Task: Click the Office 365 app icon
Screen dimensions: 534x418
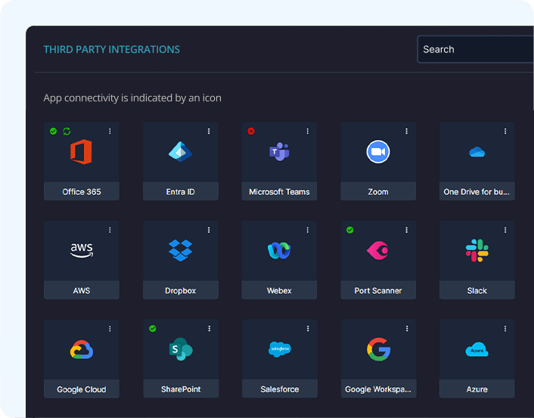Action: click(x=81, y=152)
